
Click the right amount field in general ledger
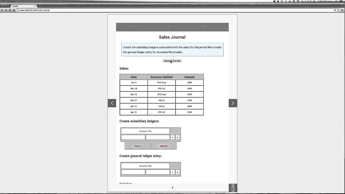[x=158, y=172]
